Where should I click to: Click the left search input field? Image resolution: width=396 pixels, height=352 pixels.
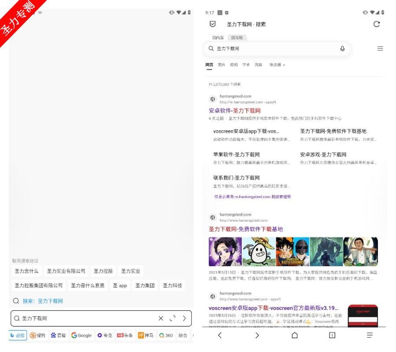click(x=101, y=318)
